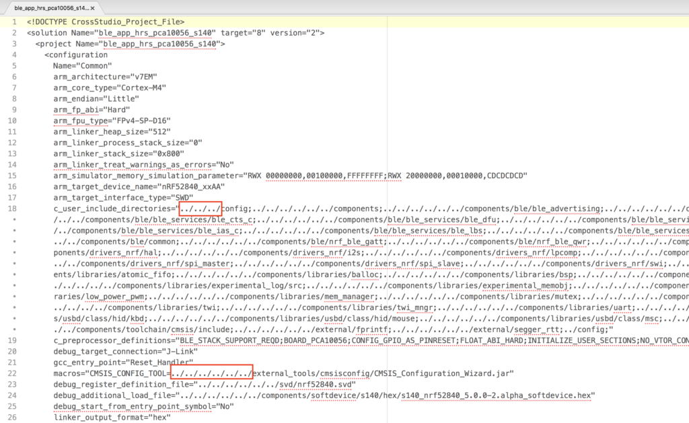Click arm_simulator_memory_simulation_parameter line
This screenshot has width=689, height=423.
pos(291,176)
